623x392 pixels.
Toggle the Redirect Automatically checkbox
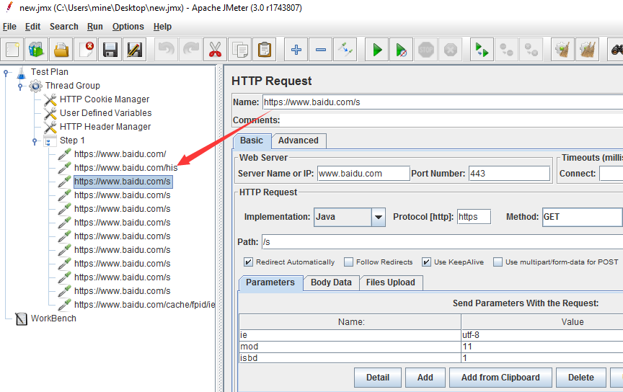tap(248, 262)
